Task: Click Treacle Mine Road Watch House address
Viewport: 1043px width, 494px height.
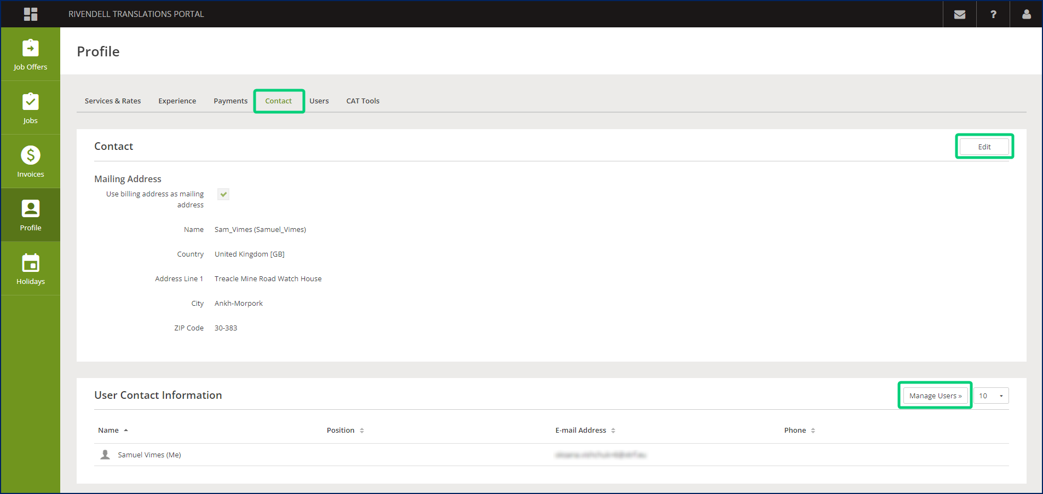Action: click(x=268, y=279)
